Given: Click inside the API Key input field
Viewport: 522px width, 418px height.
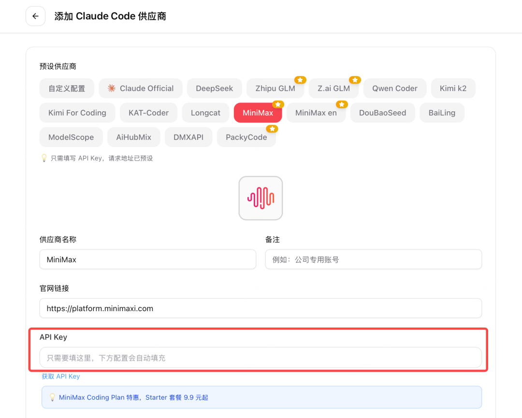Looking at the screenshot, I should pyautogui.click(x=261, y=357).
